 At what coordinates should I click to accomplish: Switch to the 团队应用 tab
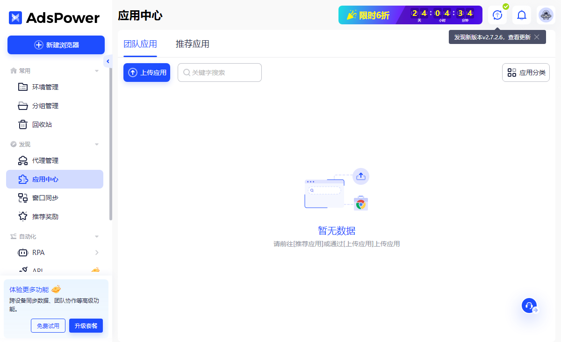140,44
